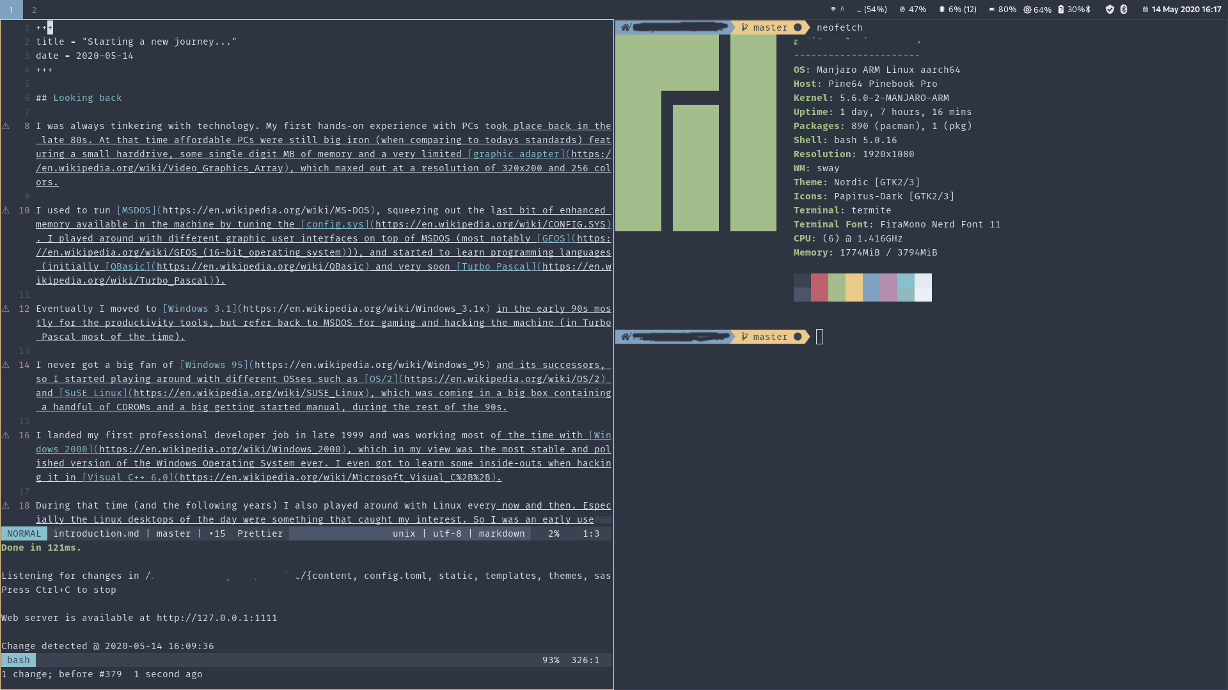Viewport: 1228px width, 690px height.
Task: Switch to workspace 2
Action: [x=34, y=10]
